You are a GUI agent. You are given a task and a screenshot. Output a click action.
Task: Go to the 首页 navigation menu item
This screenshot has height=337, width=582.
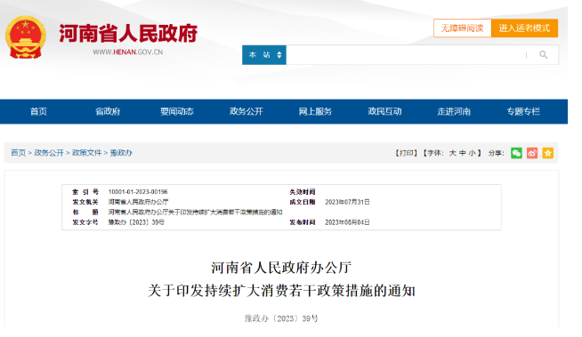[38, 111]
